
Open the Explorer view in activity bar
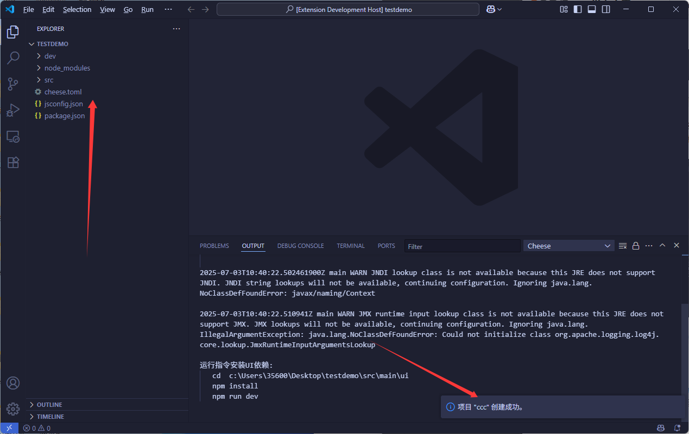tap(13, 32)
